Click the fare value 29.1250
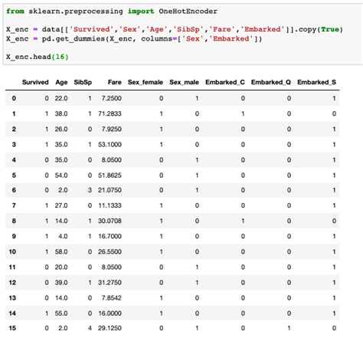The width and height of the screenshot is (363, 341). [x=110, y=328]
